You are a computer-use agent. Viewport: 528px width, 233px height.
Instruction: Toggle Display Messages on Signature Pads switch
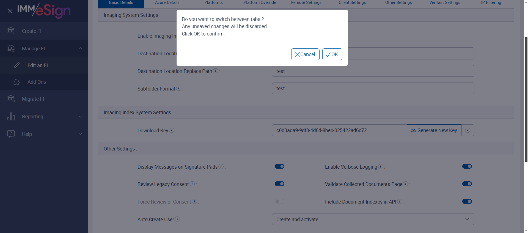[x=279, y=166]
